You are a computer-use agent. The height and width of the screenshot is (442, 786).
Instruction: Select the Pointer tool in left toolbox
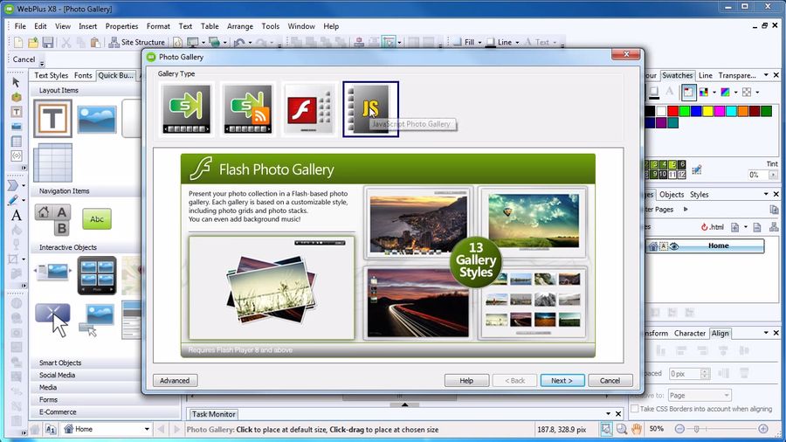click(16, 82)
